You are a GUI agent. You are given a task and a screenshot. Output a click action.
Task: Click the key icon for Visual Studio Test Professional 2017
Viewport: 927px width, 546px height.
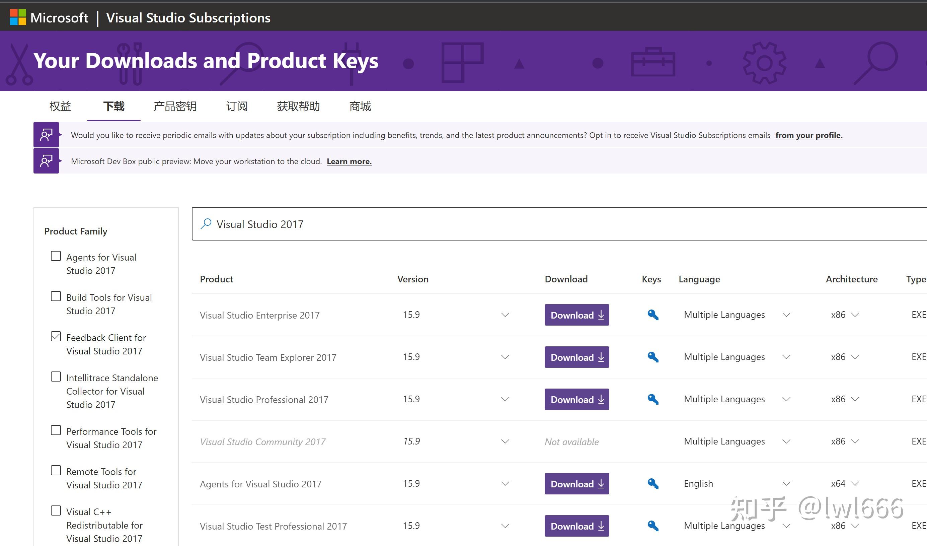pos(652,526)
